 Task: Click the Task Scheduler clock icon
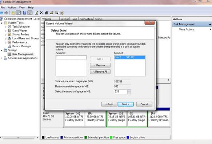click(9, 26)
